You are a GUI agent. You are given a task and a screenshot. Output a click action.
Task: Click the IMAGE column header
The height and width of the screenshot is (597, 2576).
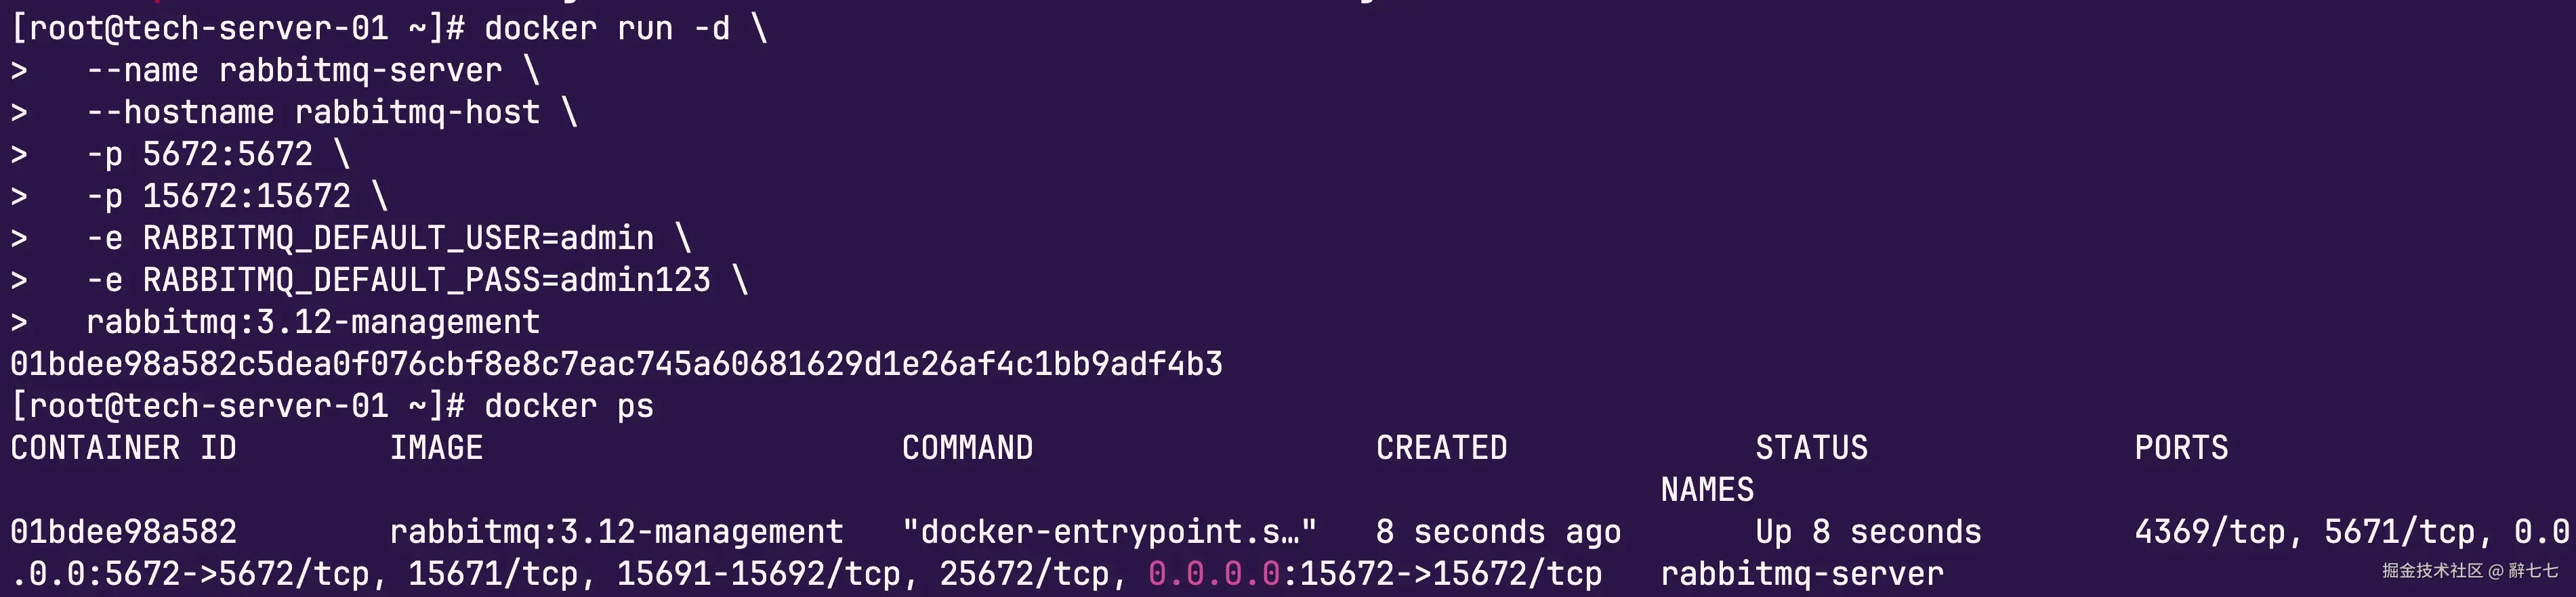[x=436, y=448]
